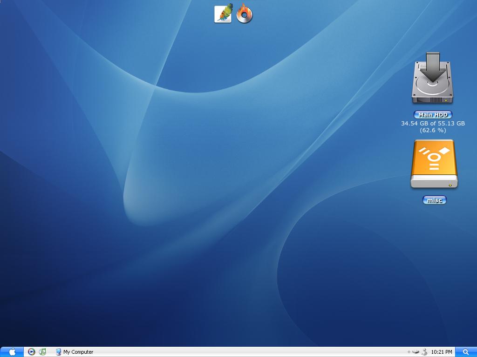This screenshot has width=477, height=357.
Task: Click the removable drive tray icon
Action: coord(416,352)
